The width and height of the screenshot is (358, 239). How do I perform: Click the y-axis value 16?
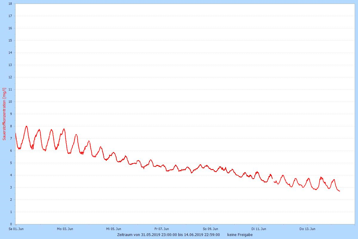10,28
